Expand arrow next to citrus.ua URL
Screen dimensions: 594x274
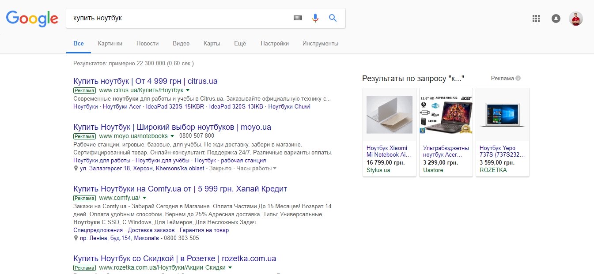point(188,90)
